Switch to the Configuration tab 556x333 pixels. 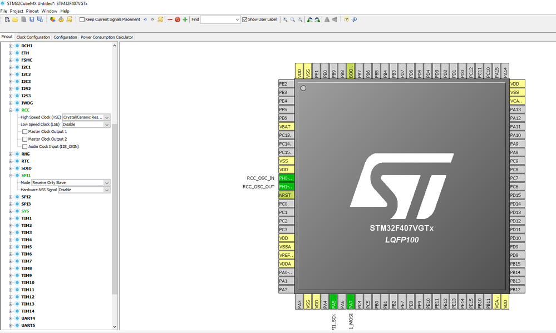(x=65, y=37)
